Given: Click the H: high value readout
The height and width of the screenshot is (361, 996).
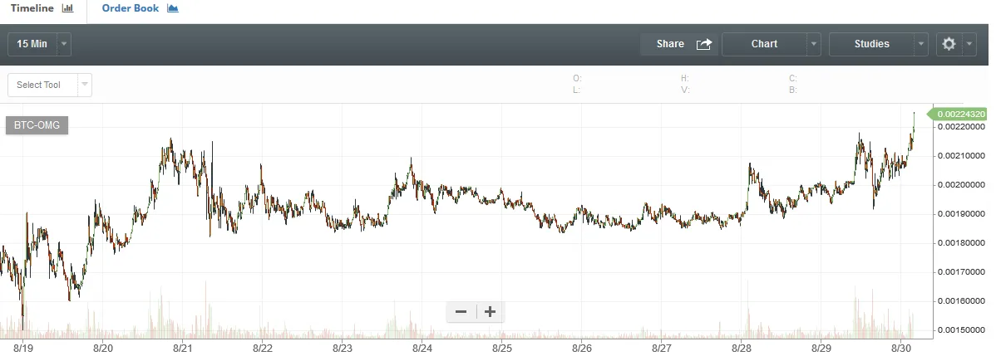Looking at the screenshot, I should [x=685, y=79].
